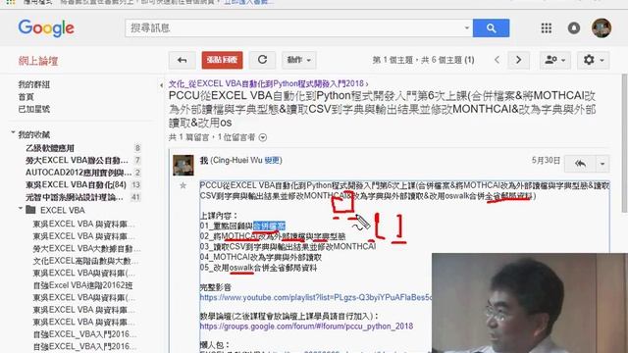
Task: Open the Google apps grid
Action: point(547,28)
